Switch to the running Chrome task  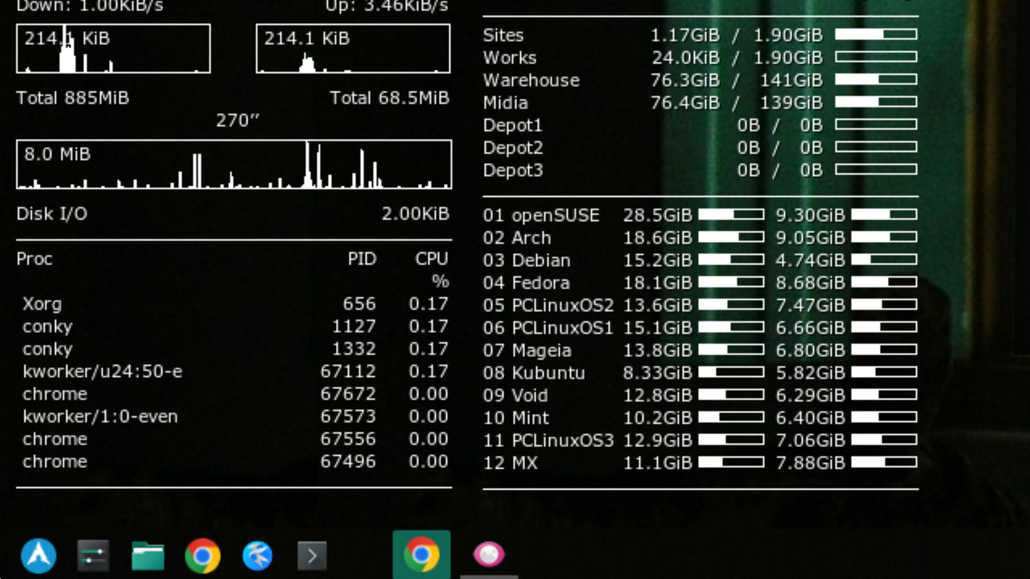point(421,554)
